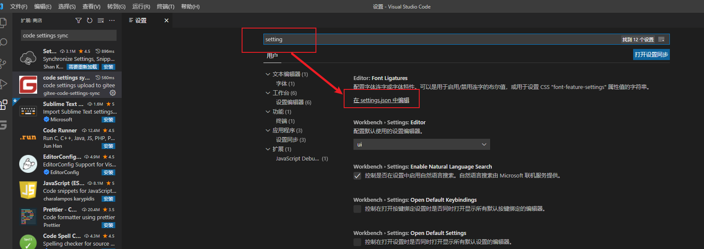704x249 pixels.
Task: Select the EditorConfig extension icon
Action: (x=28, y=164)
